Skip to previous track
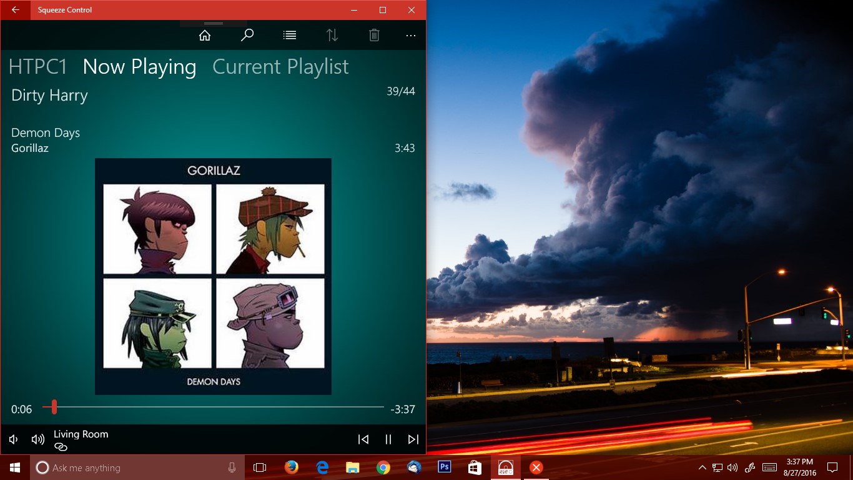853x480 pixels. click(363, 439)
